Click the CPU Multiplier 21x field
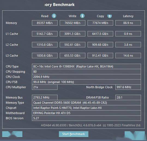The width and height of the screenshot is (147, 141). point(45,87)
